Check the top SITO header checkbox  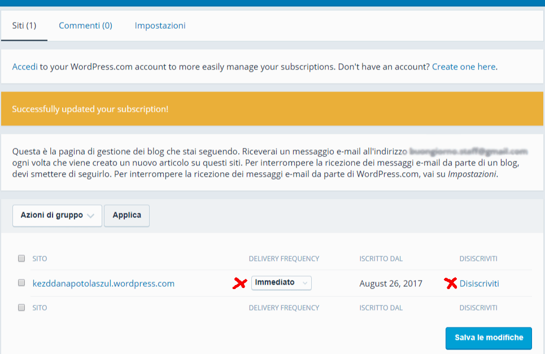pos(21,259)
